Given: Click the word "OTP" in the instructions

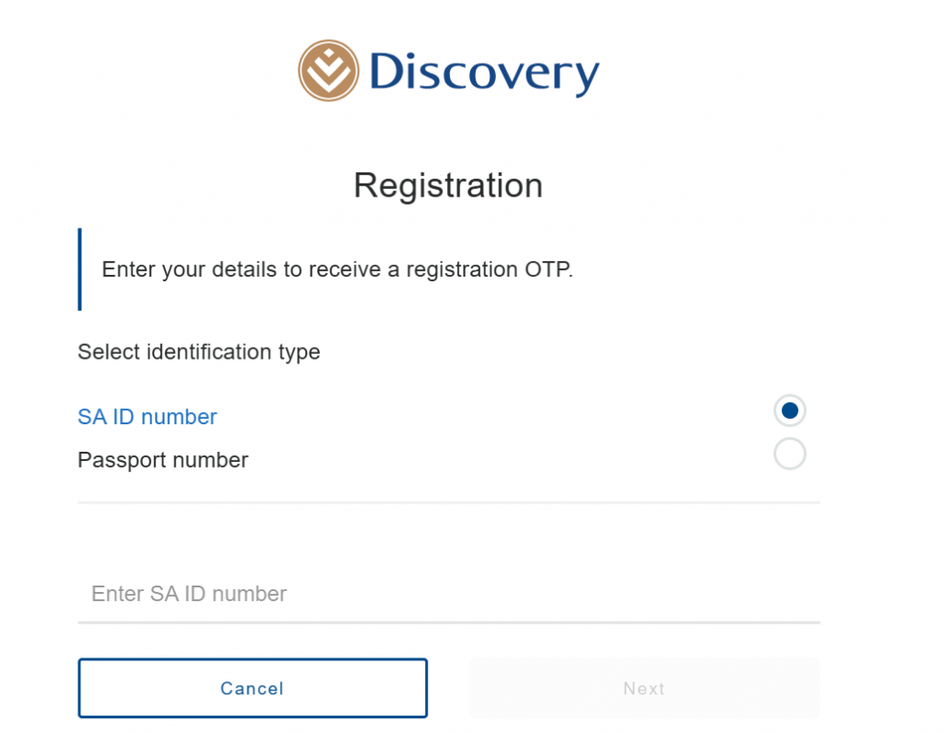Looking at the screenshot, I should coord(549,270).
